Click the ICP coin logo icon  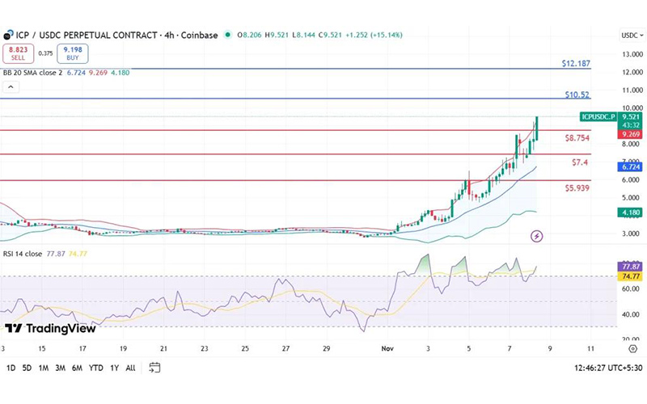click(x=9, y=35)
